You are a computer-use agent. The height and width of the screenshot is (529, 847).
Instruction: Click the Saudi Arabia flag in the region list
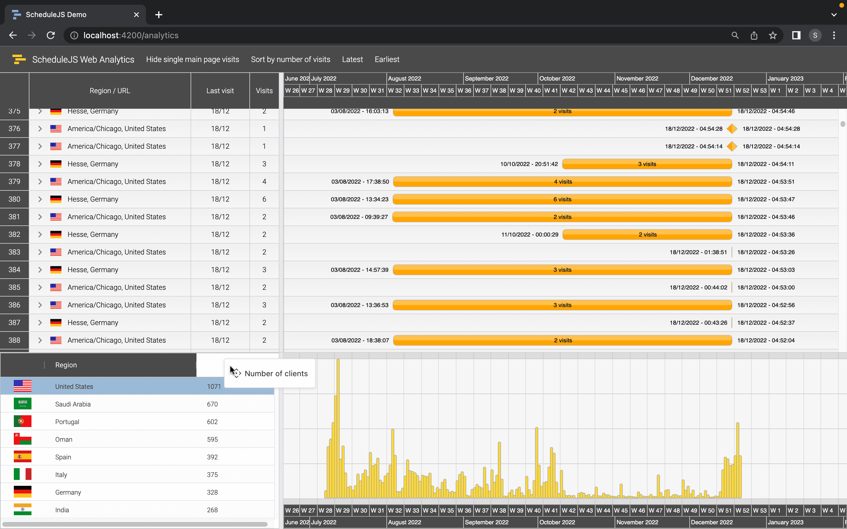tap(22, 404)
